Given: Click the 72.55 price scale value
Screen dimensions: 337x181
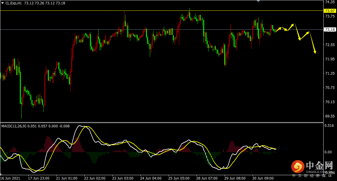Looking at the screenshot, I should (x=330, y=45).
